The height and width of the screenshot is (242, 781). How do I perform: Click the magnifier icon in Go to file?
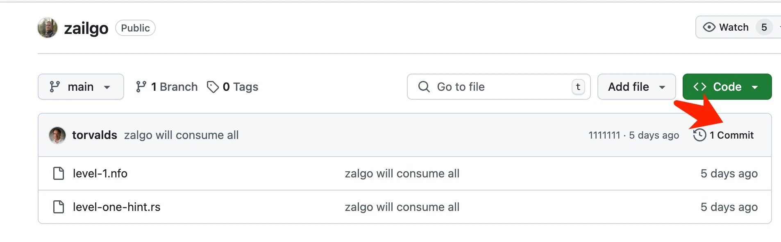424,87
